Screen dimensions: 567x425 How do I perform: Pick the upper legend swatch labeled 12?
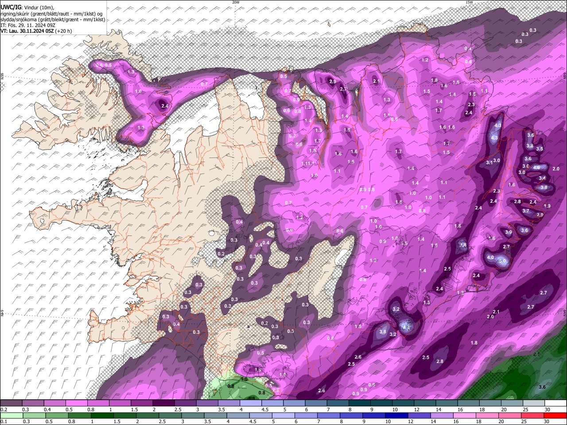coord(425,403)
